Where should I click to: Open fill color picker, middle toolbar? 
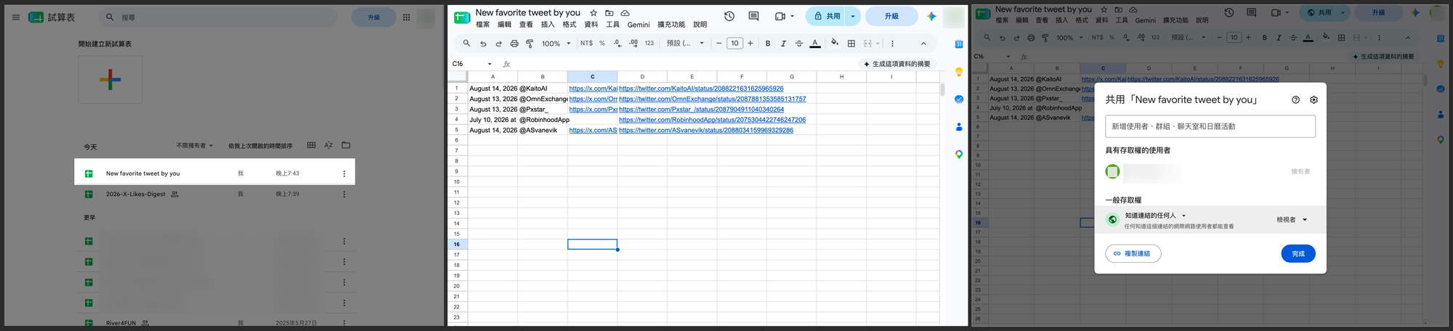[x=835, y=43]
